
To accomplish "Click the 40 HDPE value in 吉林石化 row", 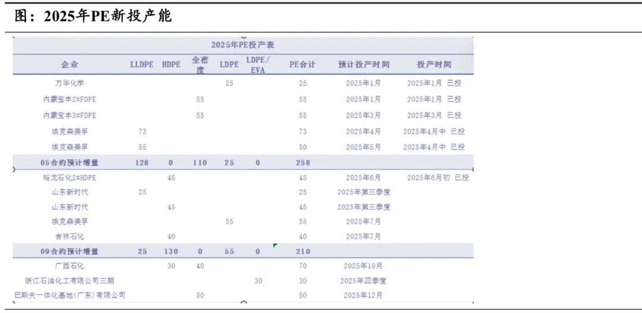I will pos(171,236).
